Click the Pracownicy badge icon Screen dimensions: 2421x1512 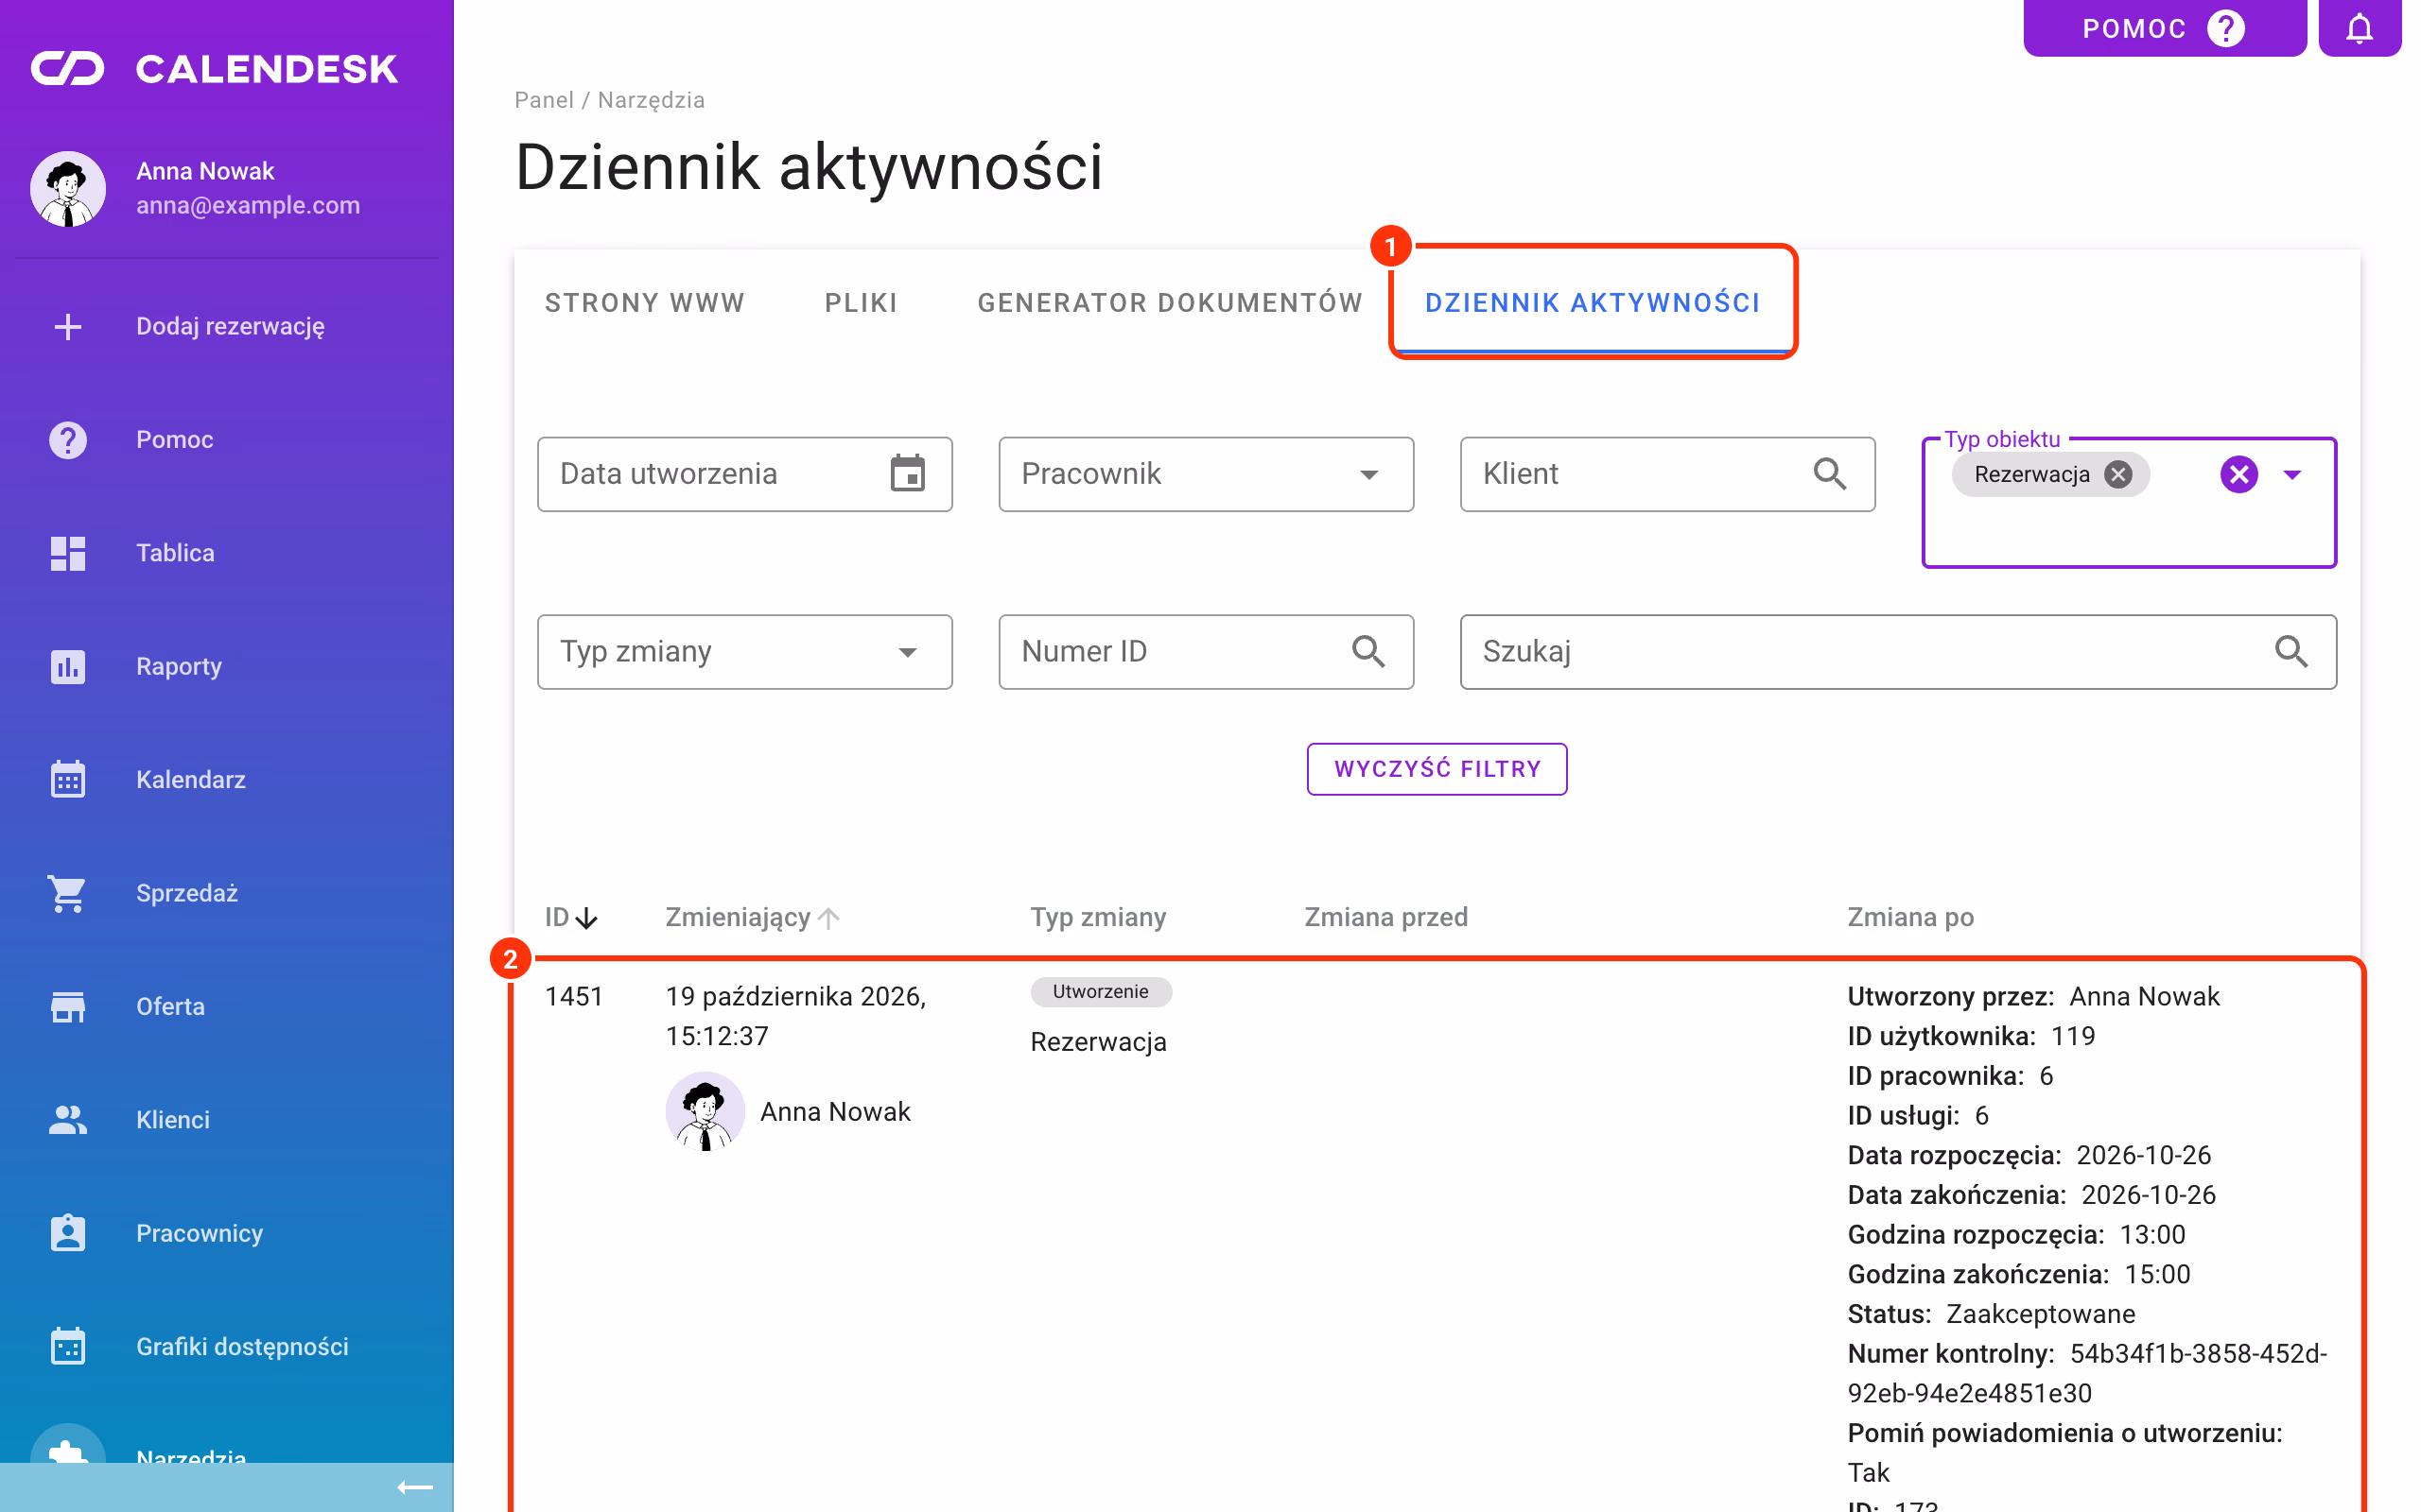coord(68,1233)
